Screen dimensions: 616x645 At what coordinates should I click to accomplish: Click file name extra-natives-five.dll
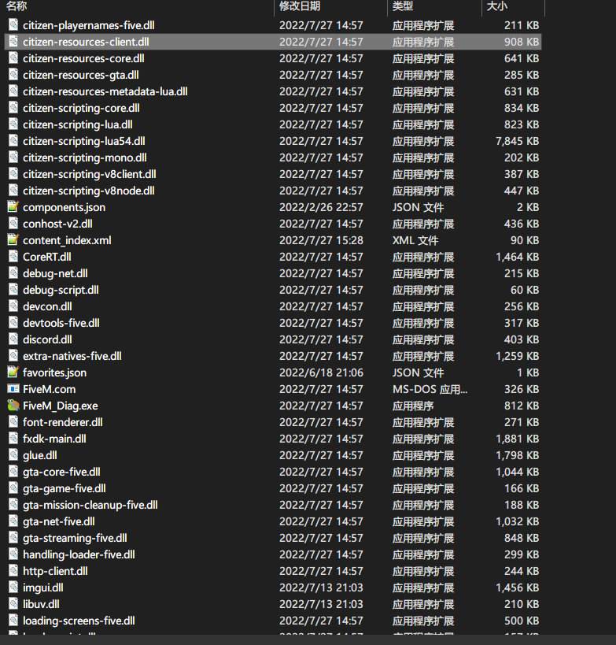(x=72, y=356)
